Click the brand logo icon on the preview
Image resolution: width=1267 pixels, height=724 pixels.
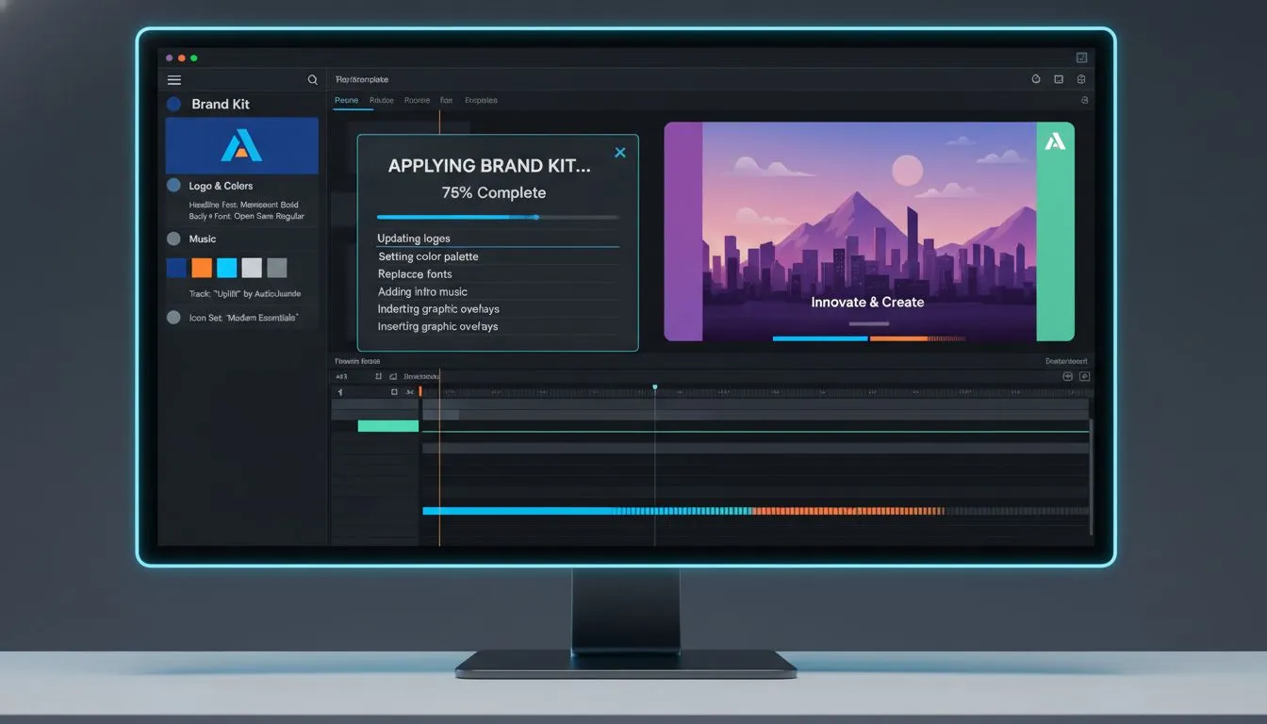pyautogui.click(x=1056, y=142)
